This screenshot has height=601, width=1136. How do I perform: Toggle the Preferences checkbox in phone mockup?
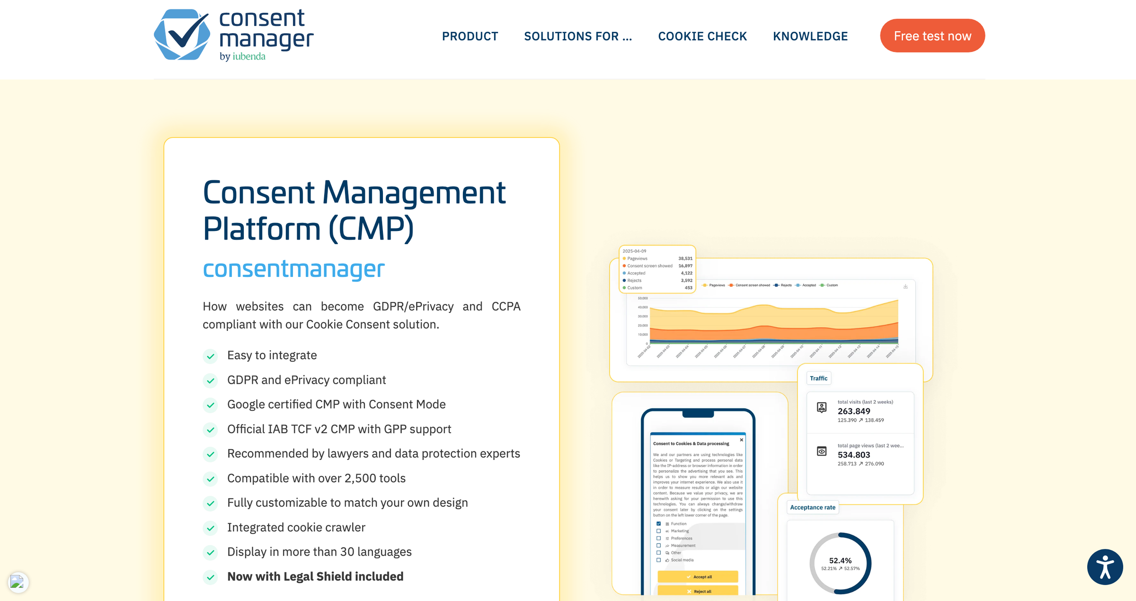[658, 539]
